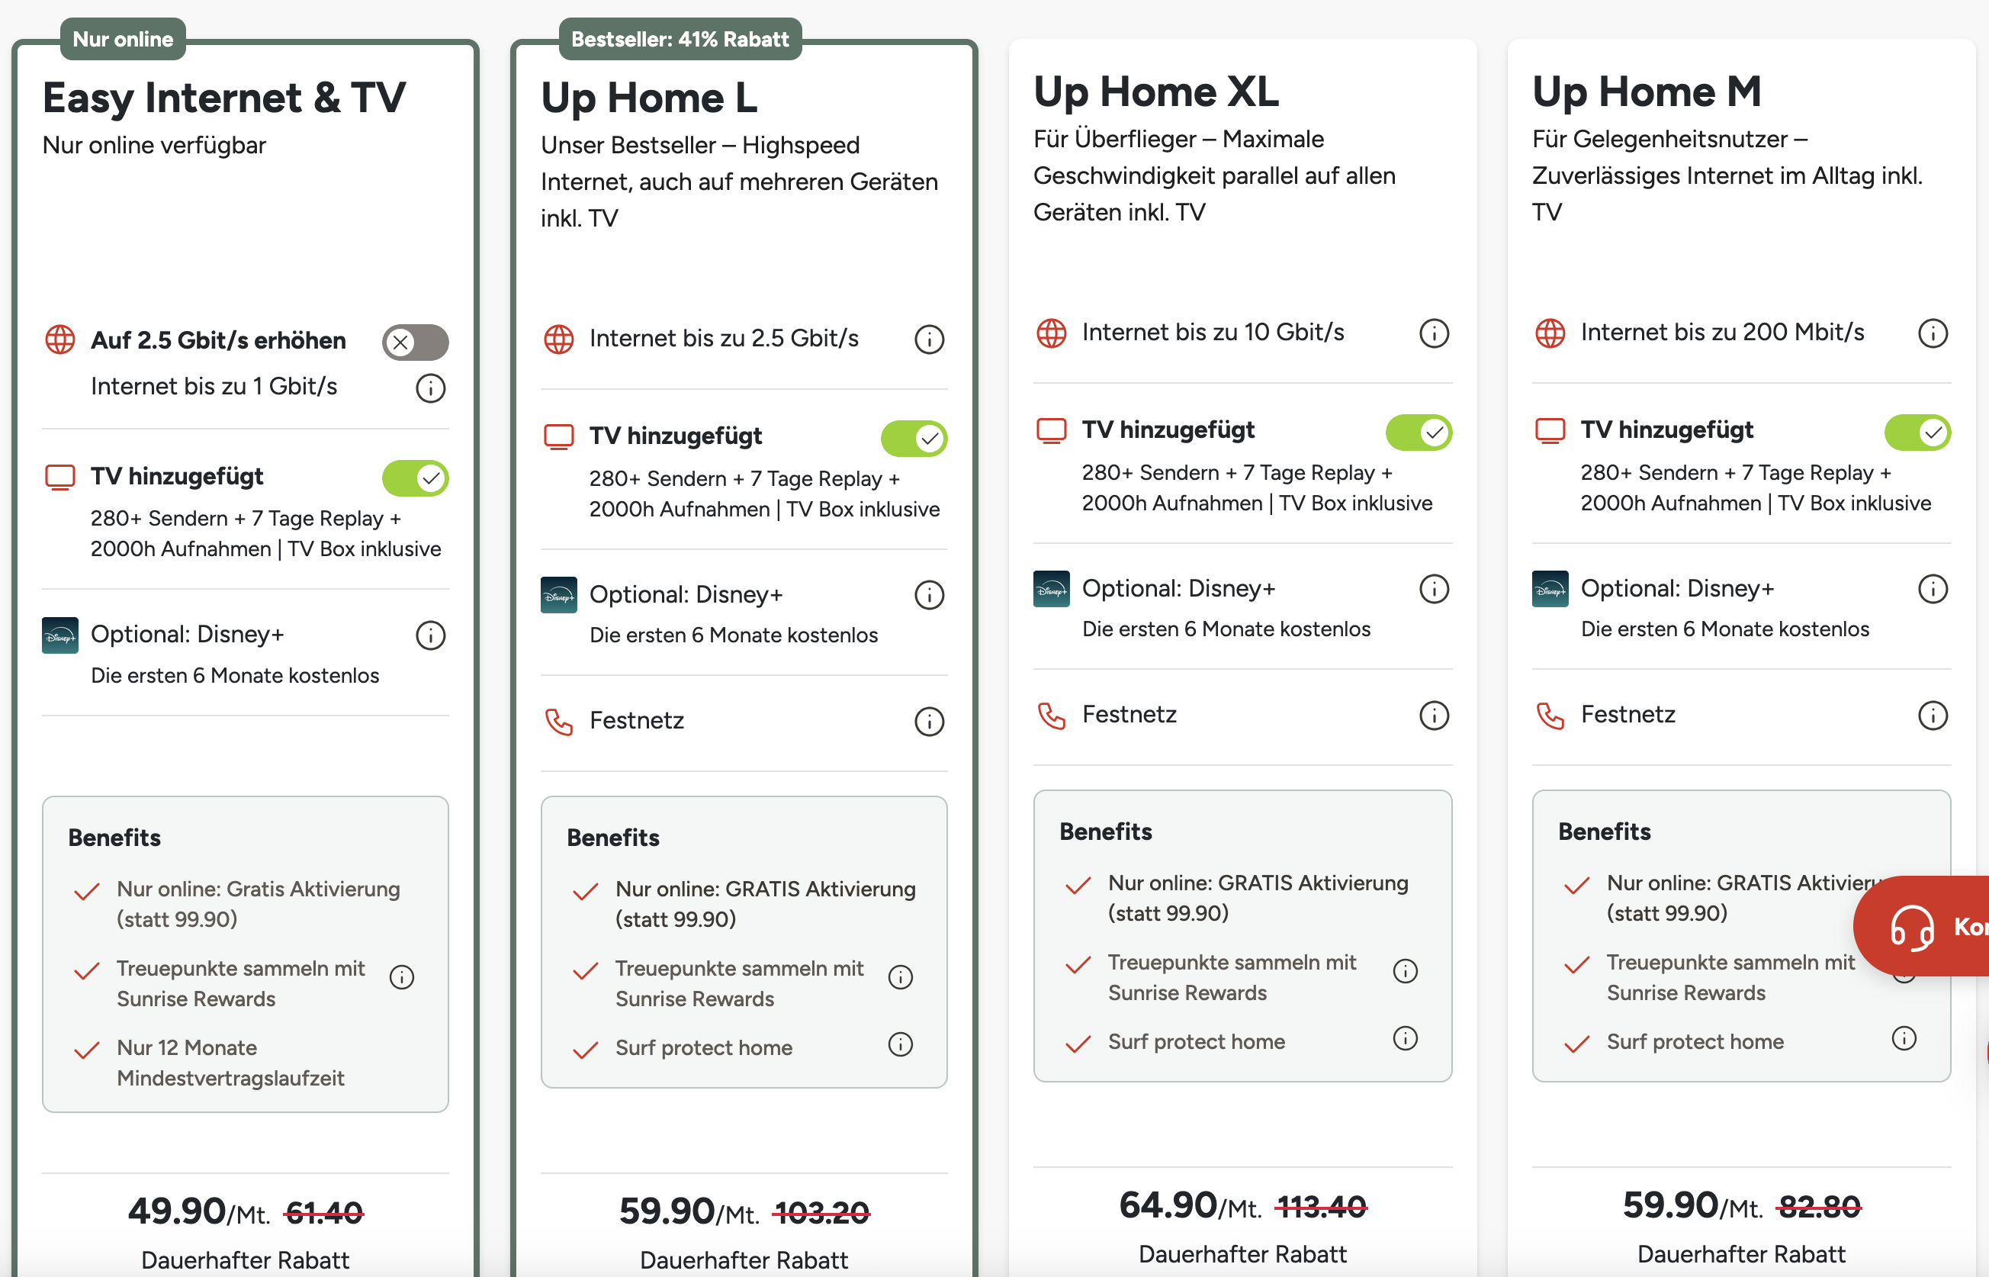The width and height of the screenshot is (1989, 1277).
Task: Open Festnetz info icon in Up Home XL
Action: [1435, 715]
